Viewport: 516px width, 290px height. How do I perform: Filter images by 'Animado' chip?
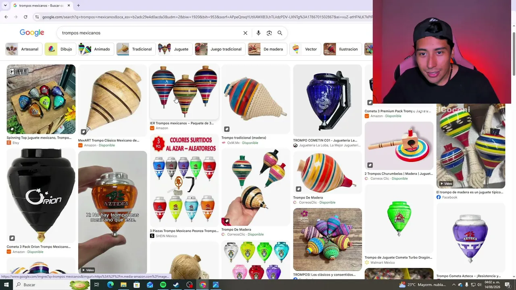coord(96,49)
